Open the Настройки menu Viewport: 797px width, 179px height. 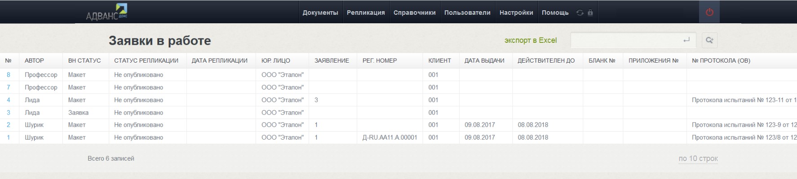tap(516, 13)
